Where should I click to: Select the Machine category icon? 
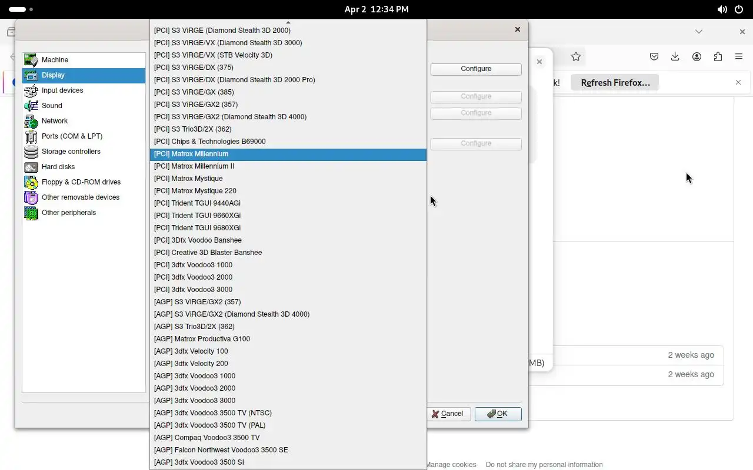31,60
